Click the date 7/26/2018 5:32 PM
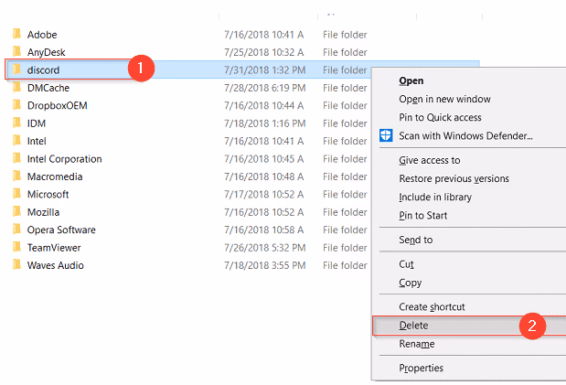The image size is (566, 385). pyautogui.click(x=265, y=248)
